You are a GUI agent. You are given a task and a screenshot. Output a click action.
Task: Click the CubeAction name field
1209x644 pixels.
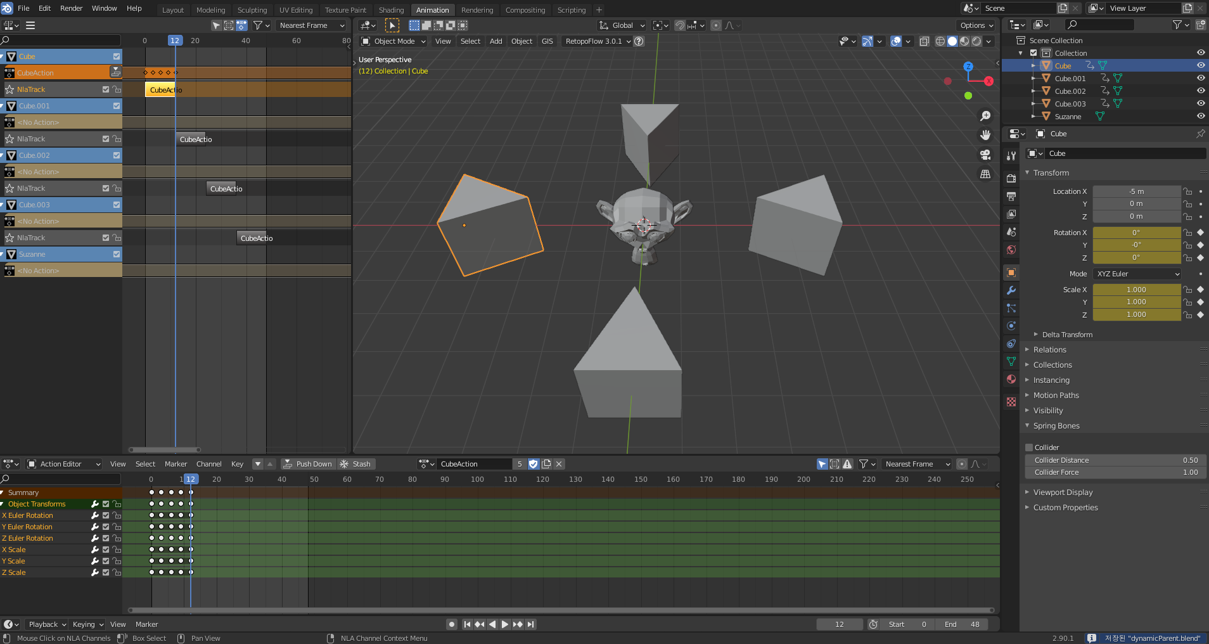pyautogui.click(x=475, y=464)
